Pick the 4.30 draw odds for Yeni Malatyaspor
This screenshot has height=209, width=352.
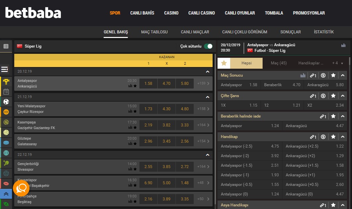point(167,109)
